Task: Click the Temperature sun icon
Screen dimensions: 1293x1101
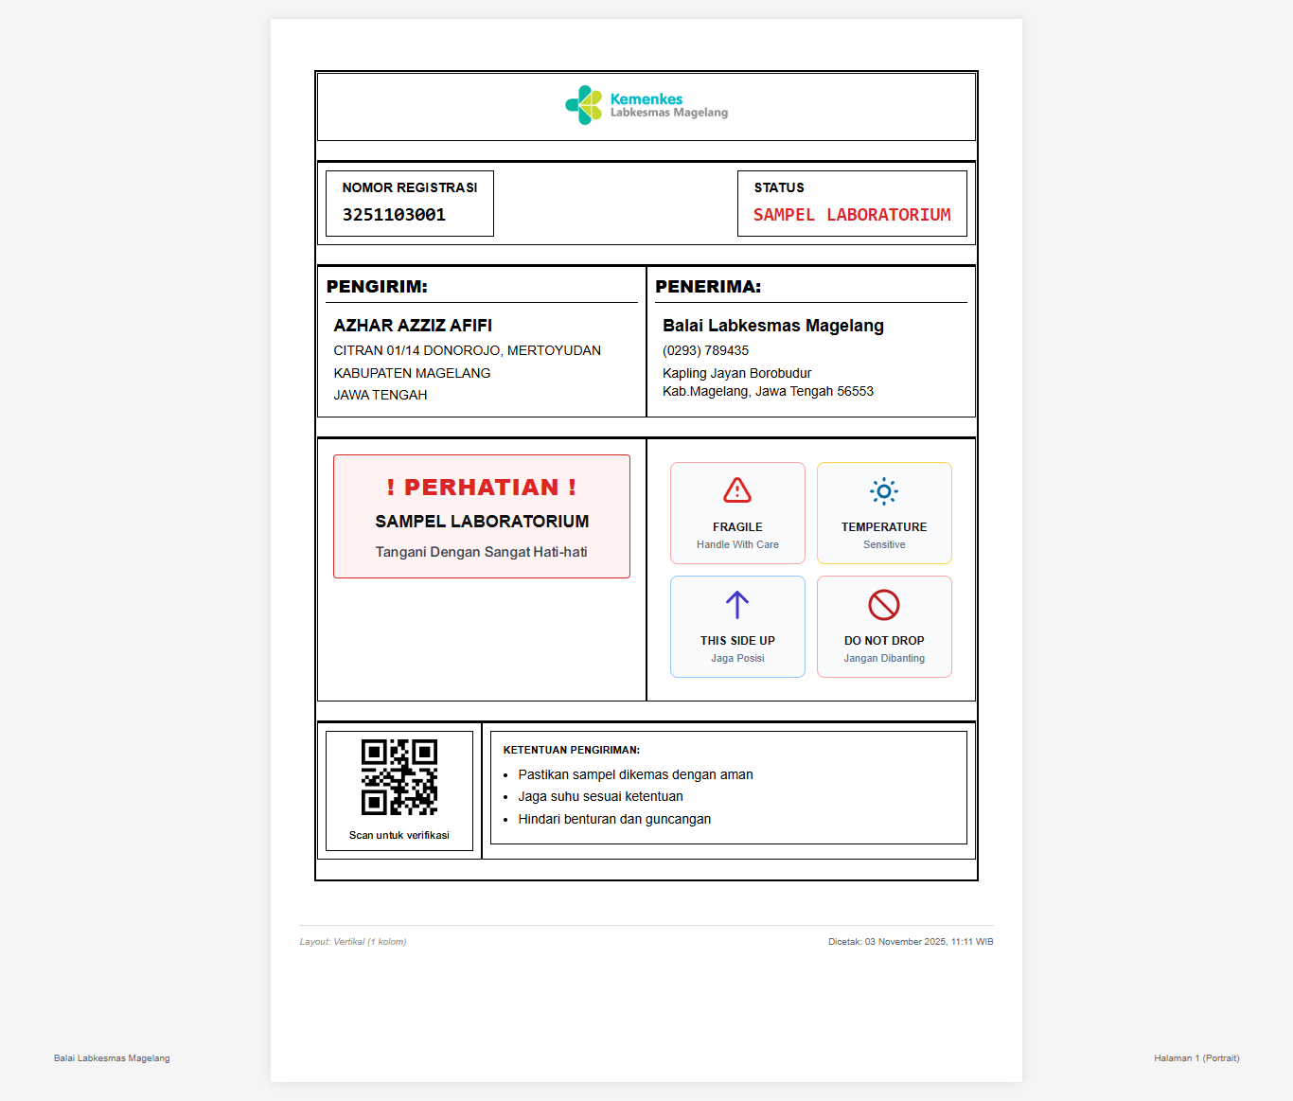Action: 884,490
